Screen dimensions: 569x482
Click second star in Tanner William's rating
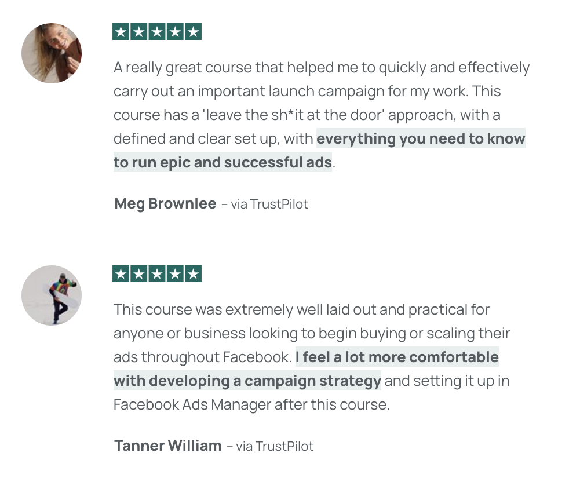tap(139, 273)
